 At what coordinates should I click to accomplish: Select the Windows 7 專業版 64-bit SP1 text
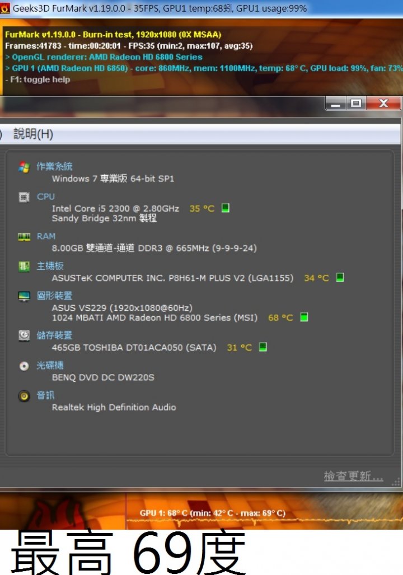tap(113, 179)
